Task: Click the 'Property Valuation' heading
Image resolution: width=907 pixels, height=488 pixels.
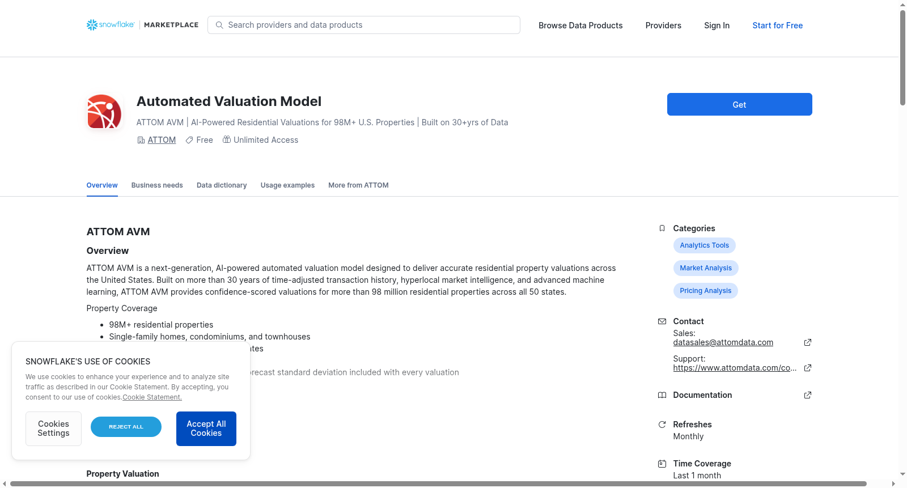Action: [122, 474]
